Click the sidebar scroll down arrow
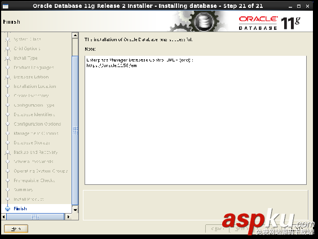Viewport: 318px width, 239px height. click(75, 210)
